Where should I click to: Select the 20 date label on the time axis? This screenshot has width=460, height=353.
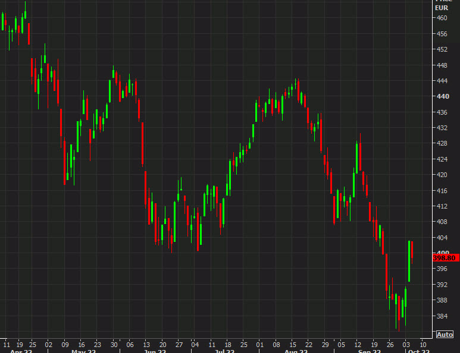[x=162, y=345]
